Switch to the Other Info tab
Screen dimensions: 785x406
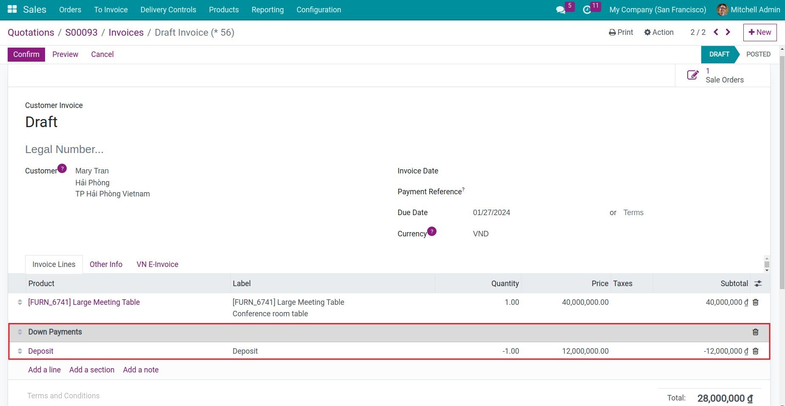pos(106,264)
